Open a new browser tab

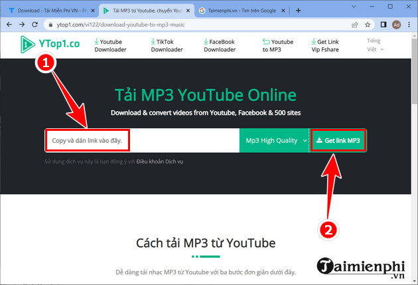coord(299,11)
